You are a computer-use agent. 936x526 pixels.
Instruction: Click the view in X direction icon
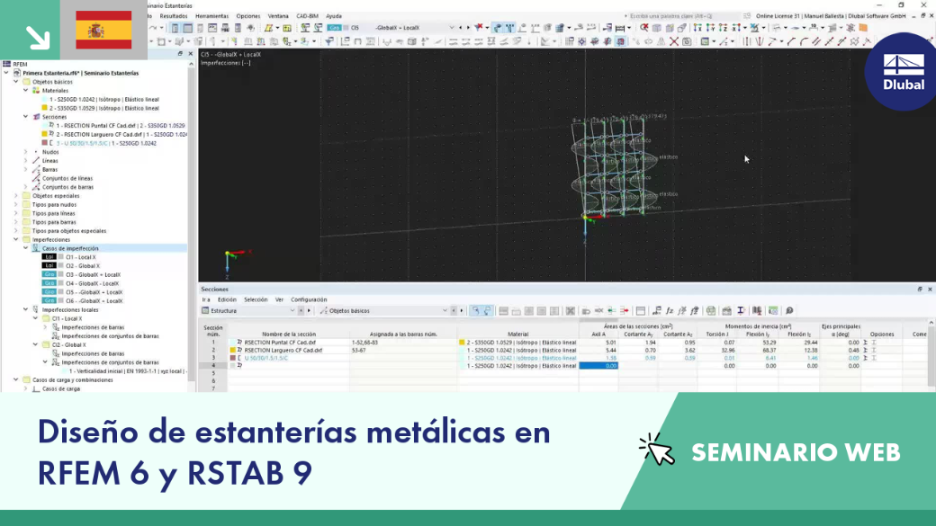pyautogui.click(x=697, y=28)
